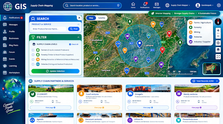Select the blue Lahore center pin

point(139,44)
